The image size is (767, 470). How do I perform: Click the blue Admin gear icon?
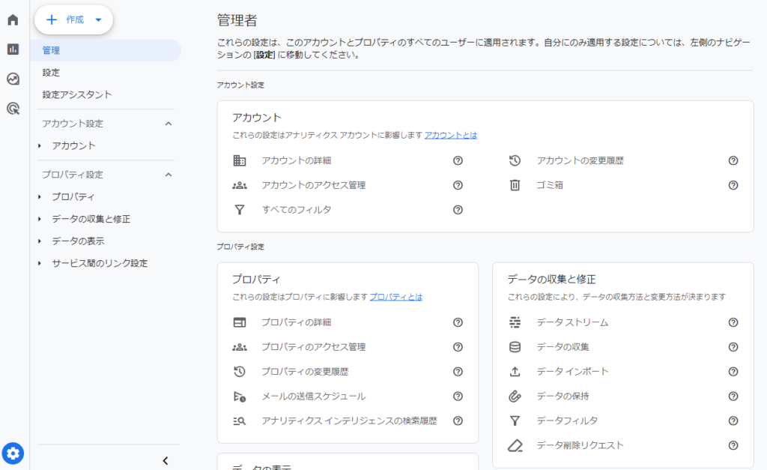[13, 453]
